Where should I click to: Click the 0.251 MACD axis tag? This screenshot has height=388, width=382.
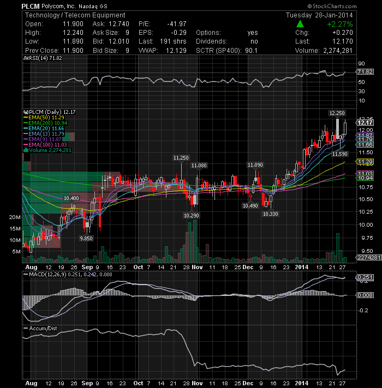[x=365, y=277]
